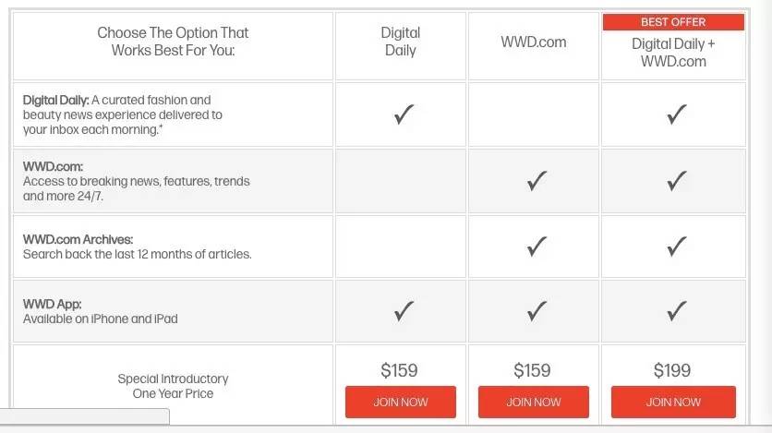The height and width of the screenshot is (433, 772).
Task: Select the Digital Daily + WWD.com column header
Action: click(673, 53)
